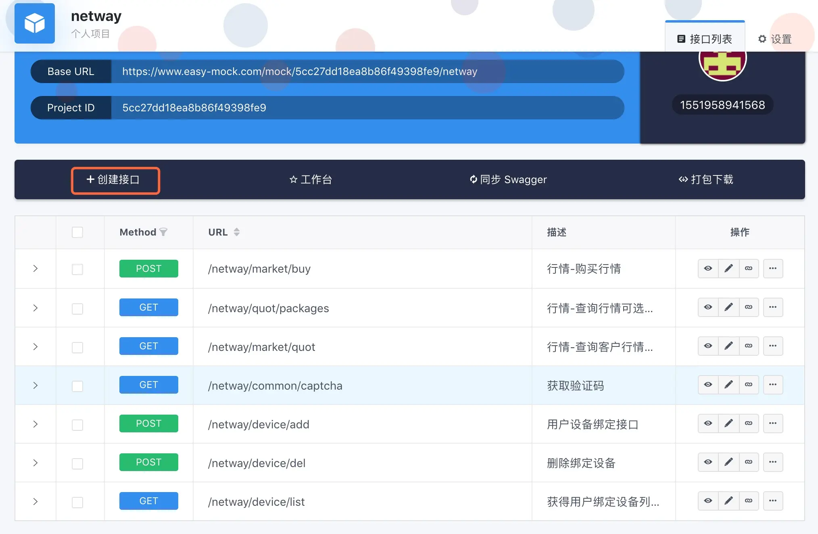Preview /netway/device/del with the eye icon
The image size is (818, 534).
pyautogui.click(x=708, y=462)
